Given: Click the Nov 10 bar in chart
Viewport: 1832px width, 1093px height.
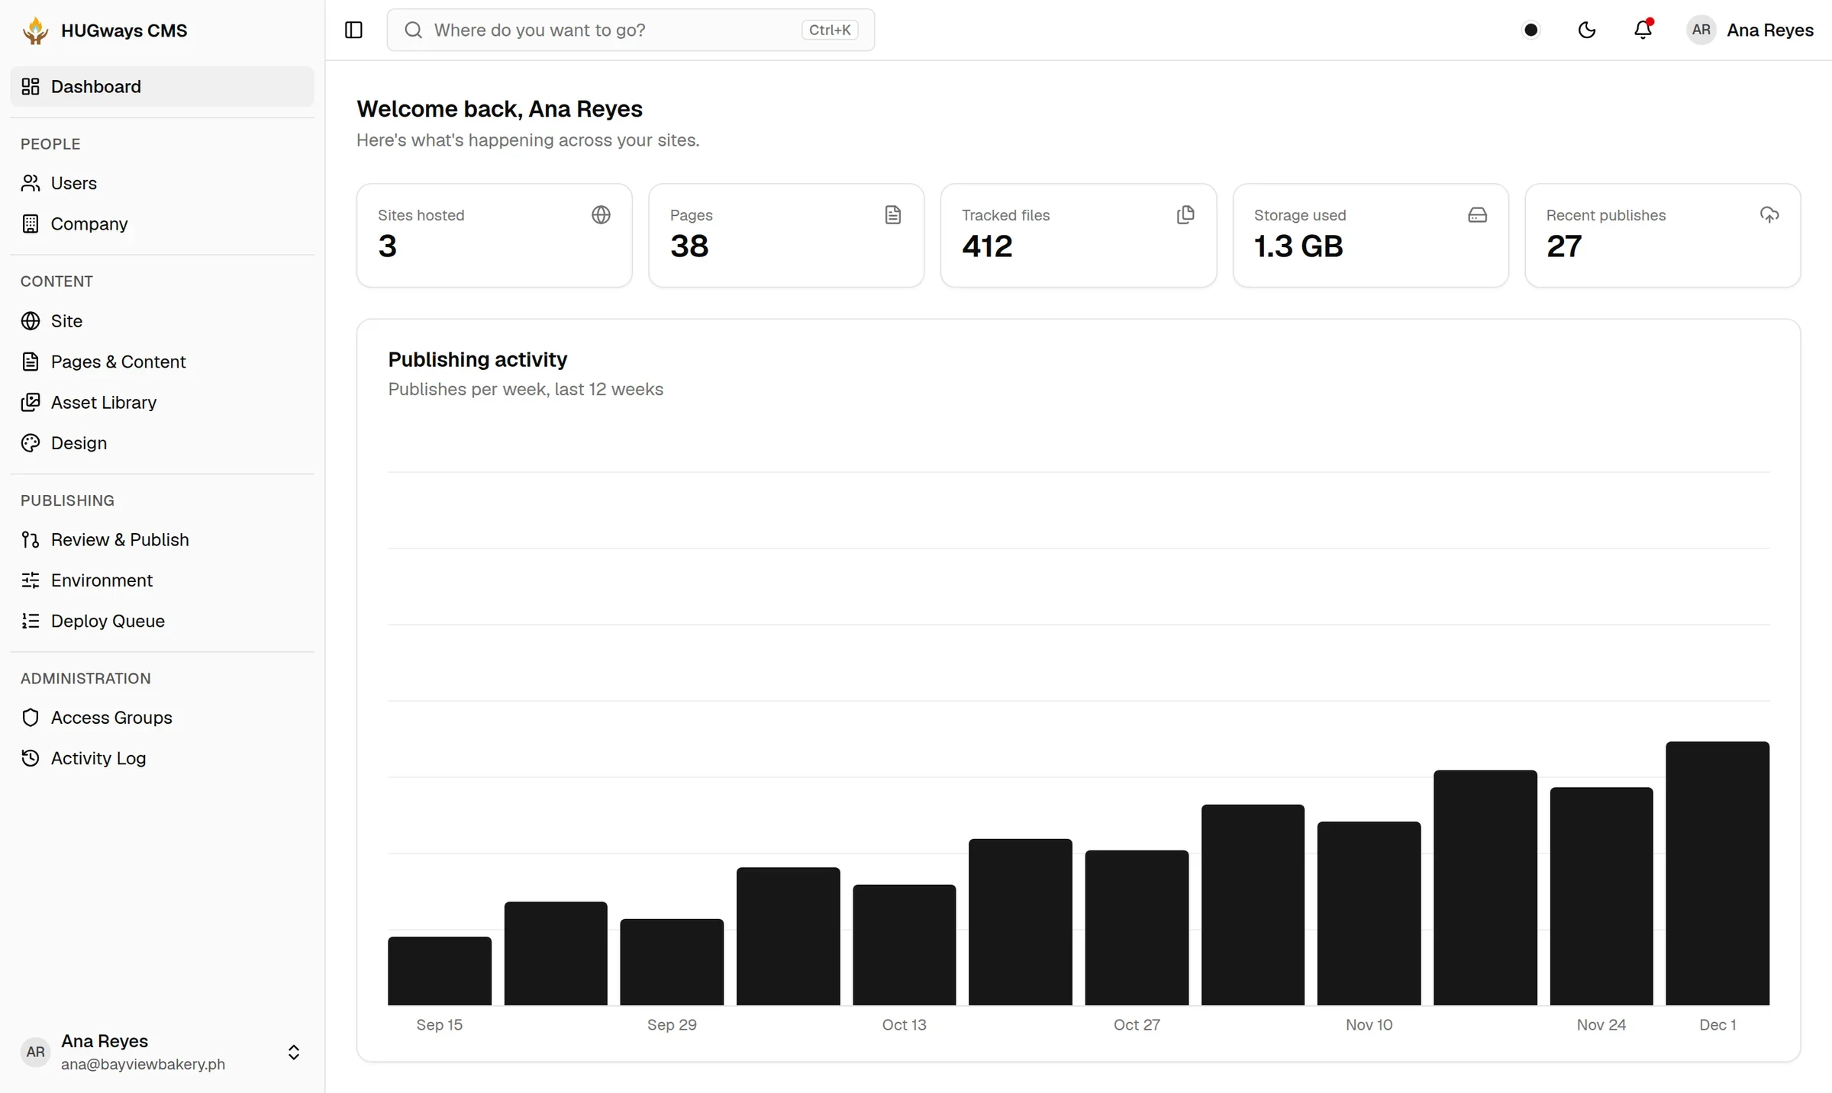Looking at the screenshot, I should [1369, 913].
